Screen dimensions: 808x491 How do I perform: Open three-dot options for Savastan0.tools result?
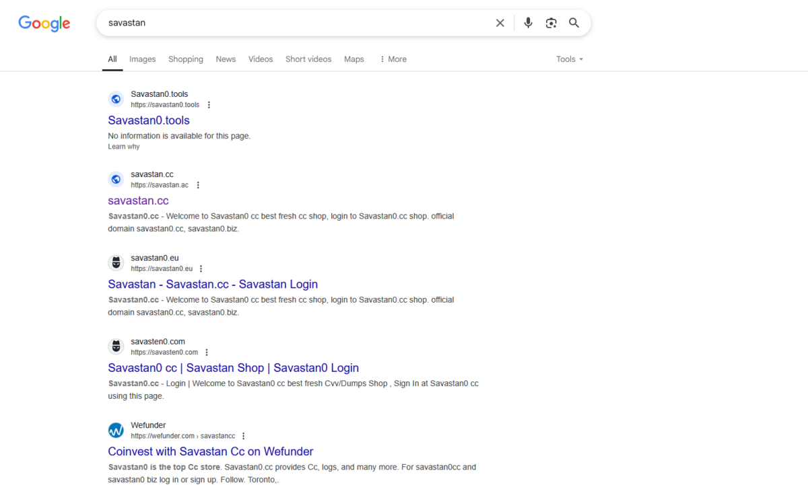(209, 105)
